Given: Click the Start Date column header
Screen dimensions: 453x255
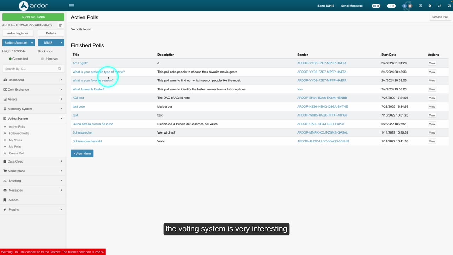Looking at the screenshot, I should tap(389, 55).
